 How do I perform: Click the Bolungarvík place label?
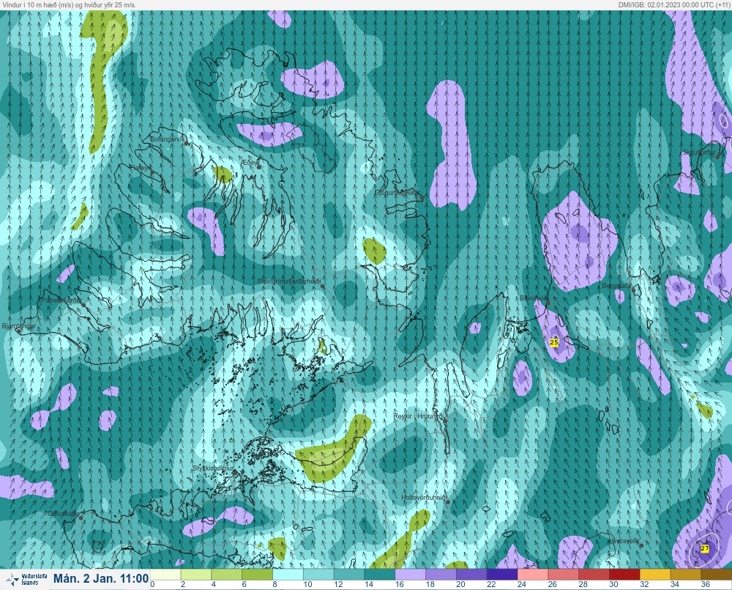tap(168, 139)
